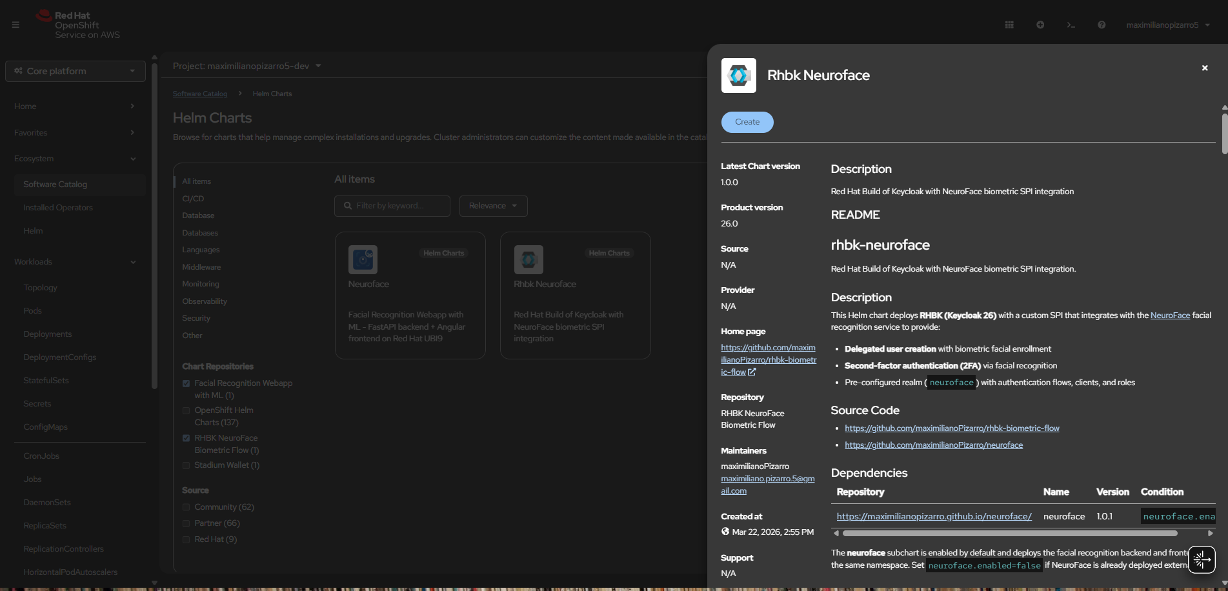Click the plus import icon in header
This screenshot has width=1228, height=591.
(1040, 25)
